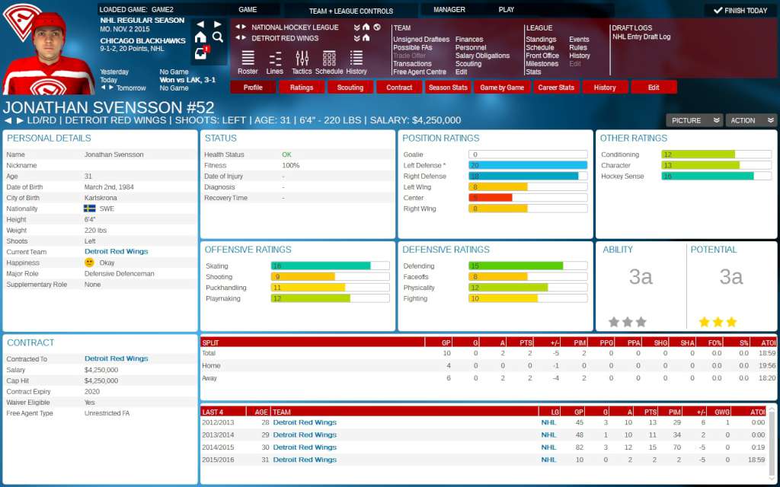Click the home icon in the navigation panel
Image resolution: width=780 pixels, height=487 pixels.
(x=200, y=37)
